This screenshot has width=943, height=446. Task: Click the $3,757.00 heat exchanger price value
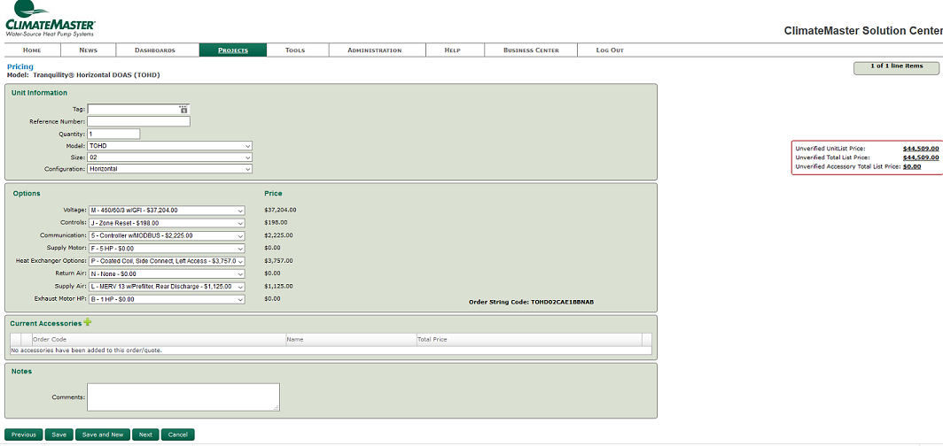tap(278, 261)
